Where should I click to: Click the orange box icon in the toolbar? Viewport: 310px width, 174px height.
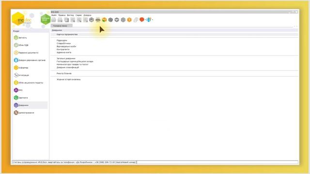(x=104, y=20)
